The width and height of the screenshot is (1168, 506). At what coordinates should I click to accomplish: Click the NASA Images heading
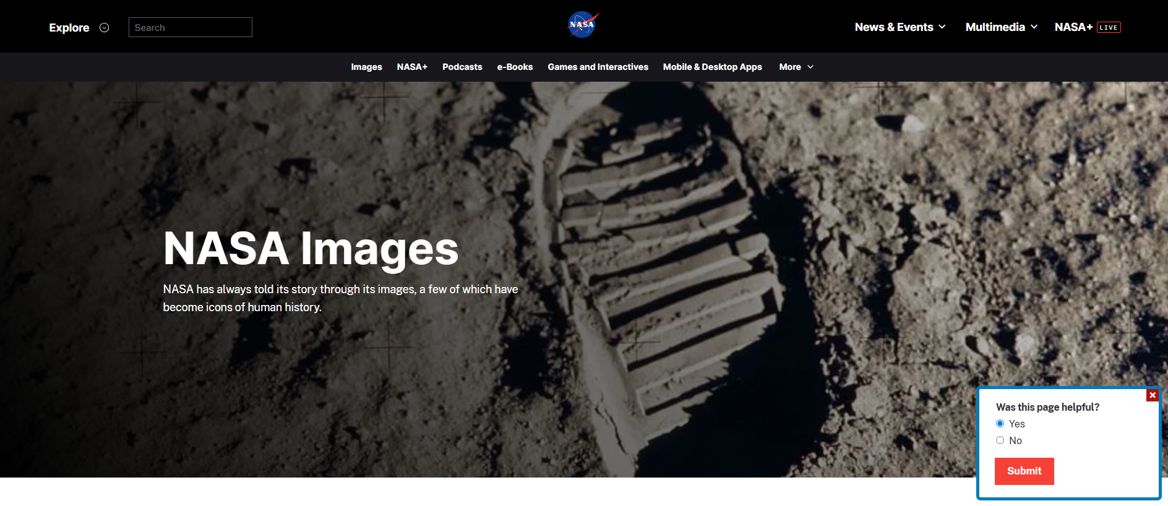point(311,249)
